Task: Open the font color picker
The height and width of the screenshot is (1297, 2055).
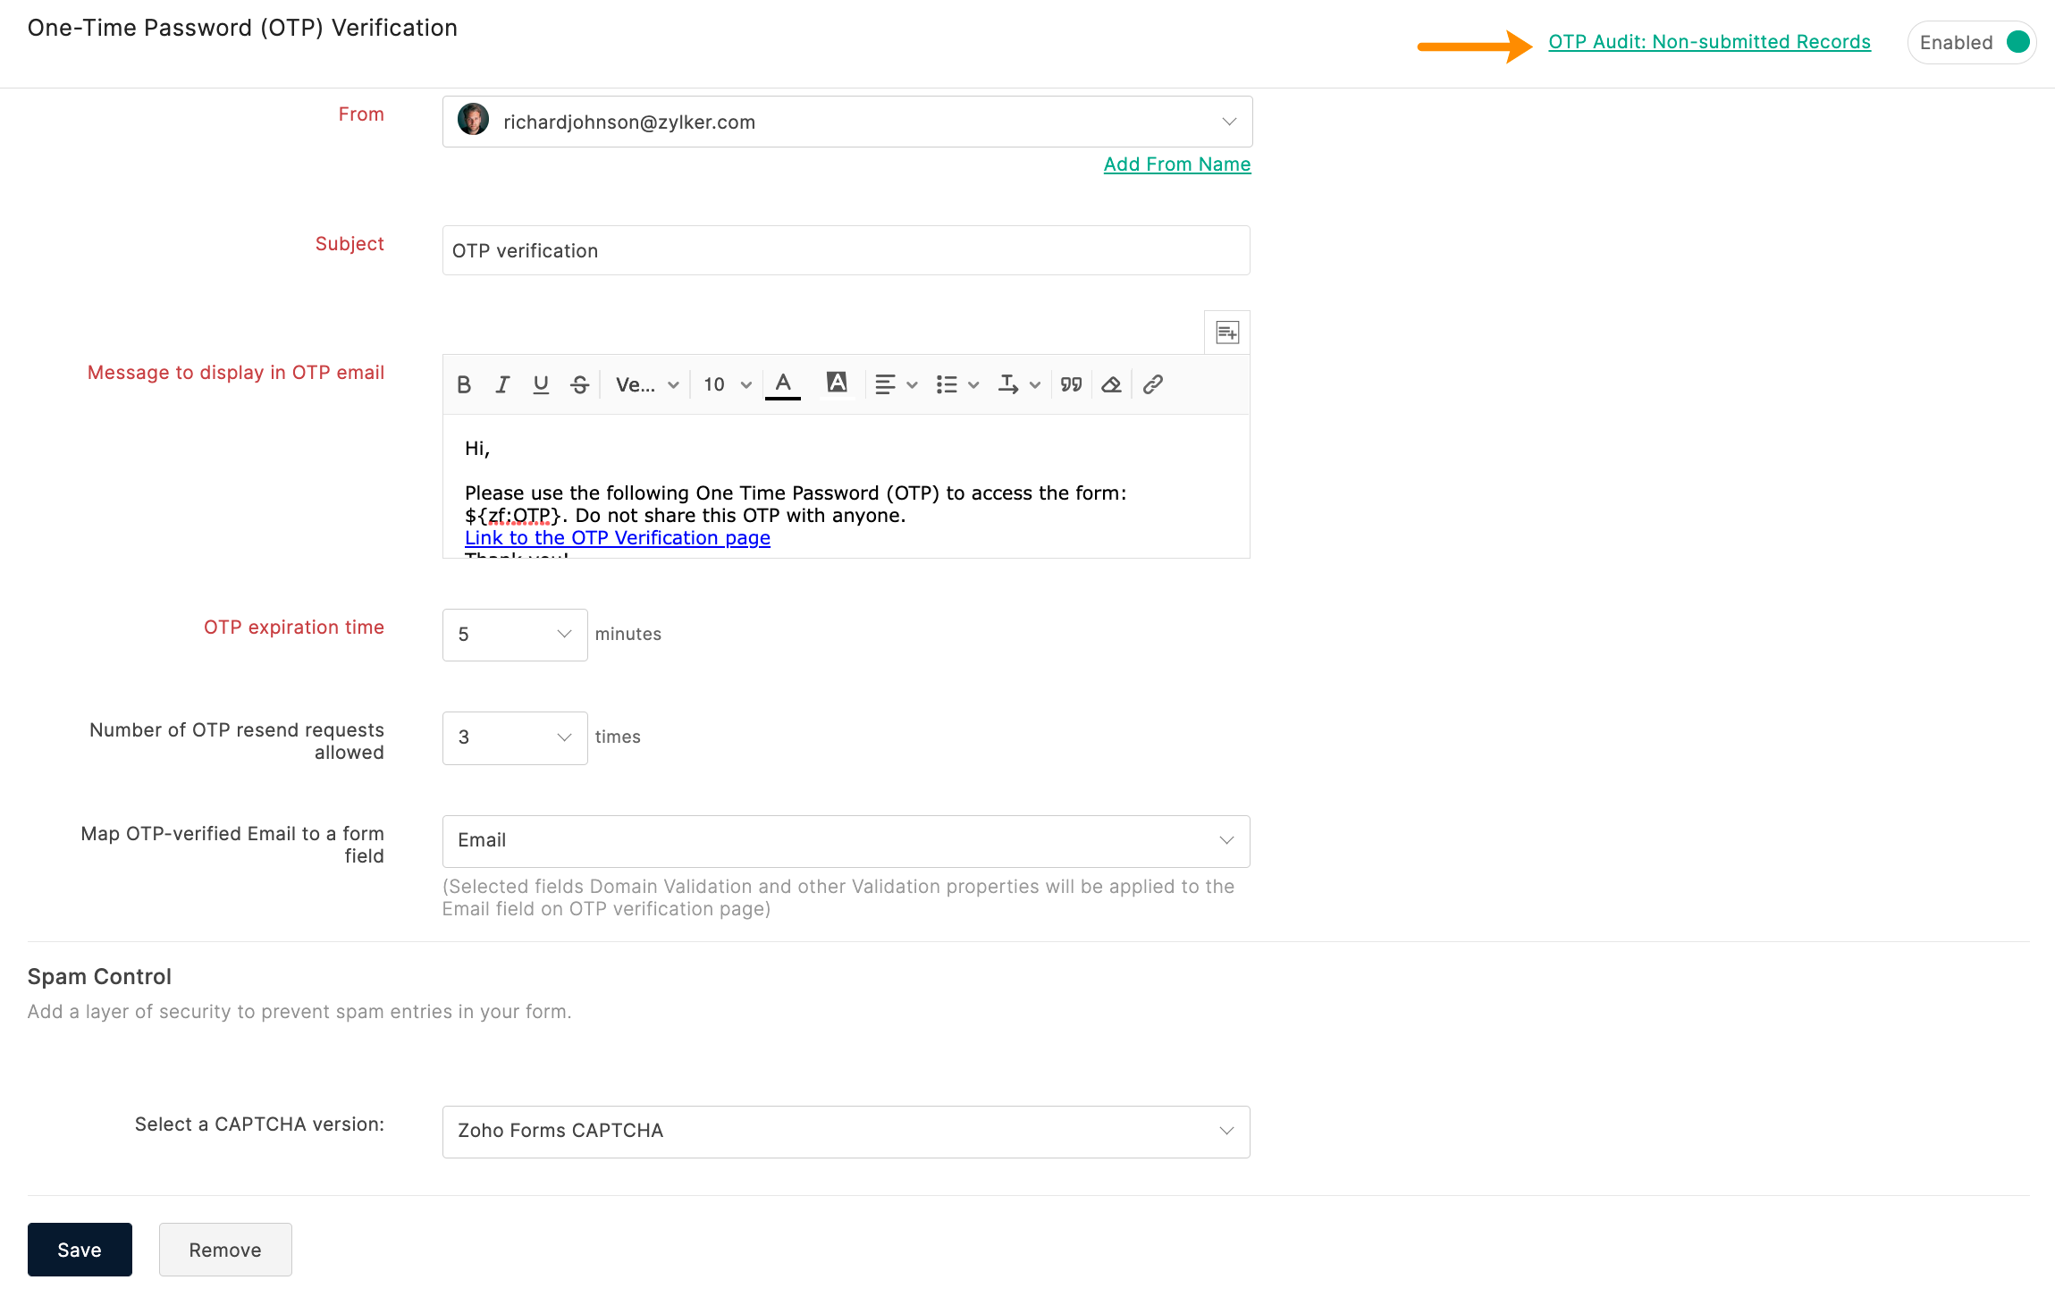Action: pos(783,384)
